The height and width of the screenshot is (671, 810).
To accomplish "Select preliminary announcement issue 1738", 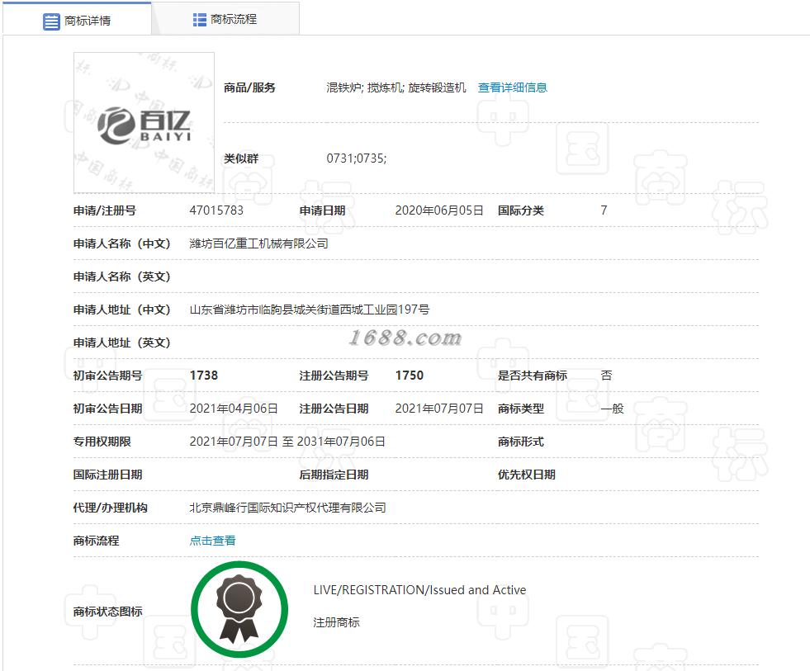I will (204, 376).
